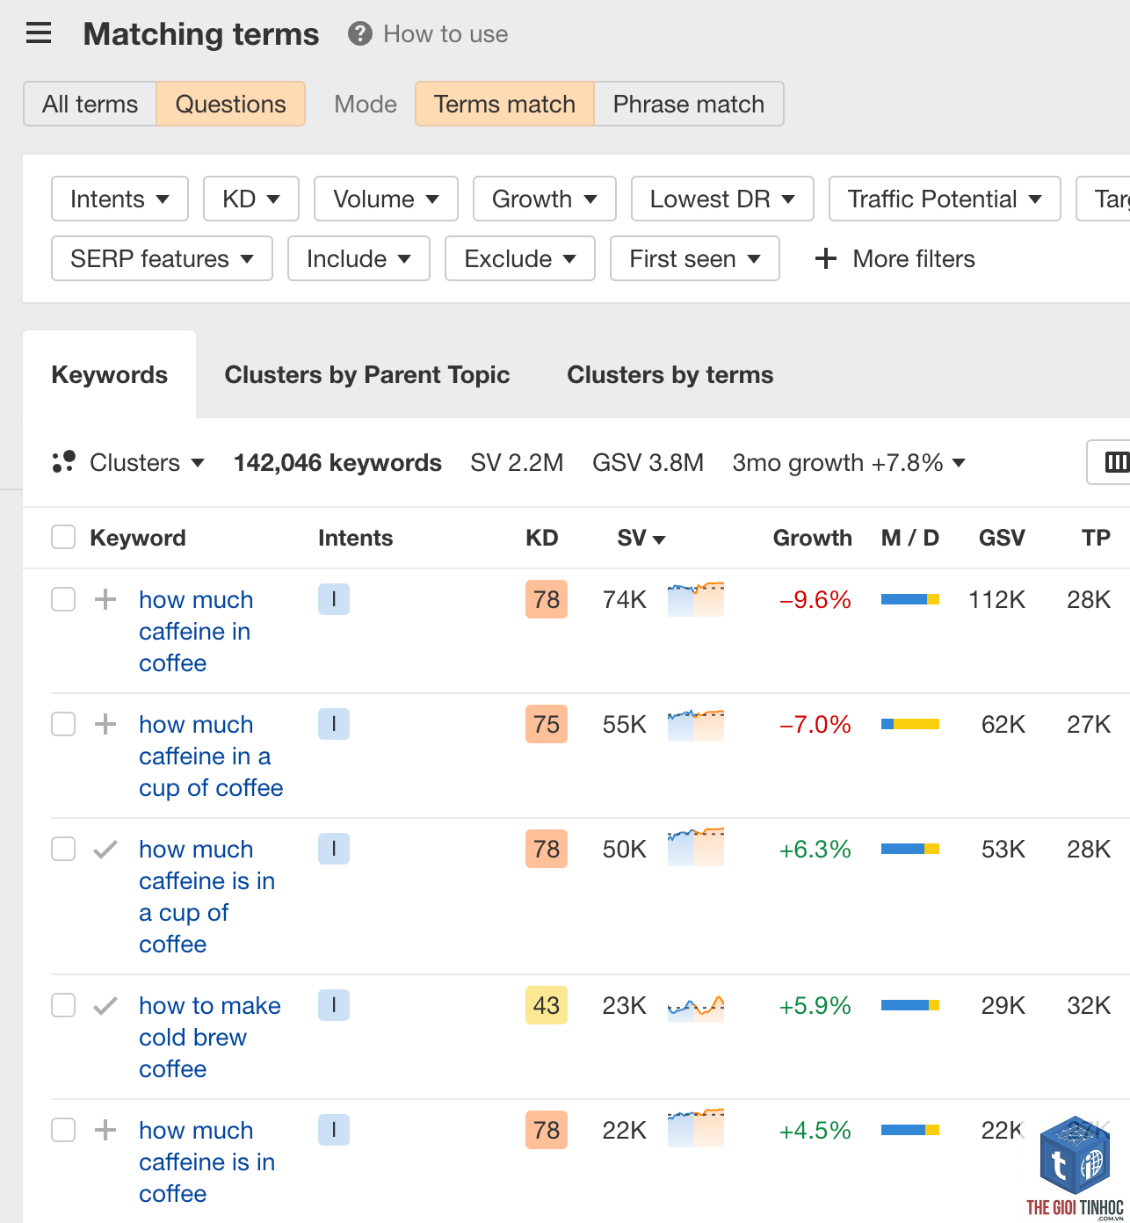Check the 'how much caffeine in coffee' row

[63, 599]
